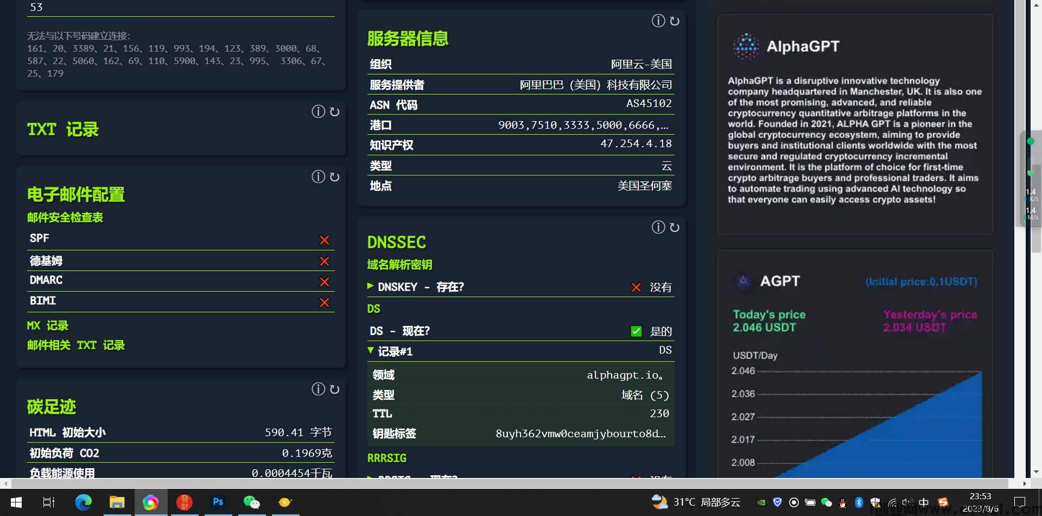Image resolution: width=1042 pixels, height=516 pixels.
Task: Click the location value 美国圣何塞
Action: [645, 186]
